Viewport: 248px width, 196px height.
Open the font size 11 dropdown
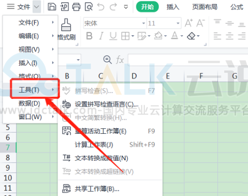pyautogui.click(x=178, y=23)
